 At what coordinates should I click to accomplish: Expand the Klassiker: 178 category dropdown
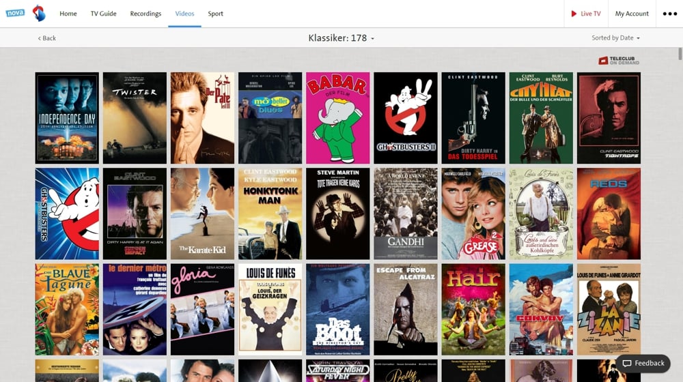tap(341, 38)
